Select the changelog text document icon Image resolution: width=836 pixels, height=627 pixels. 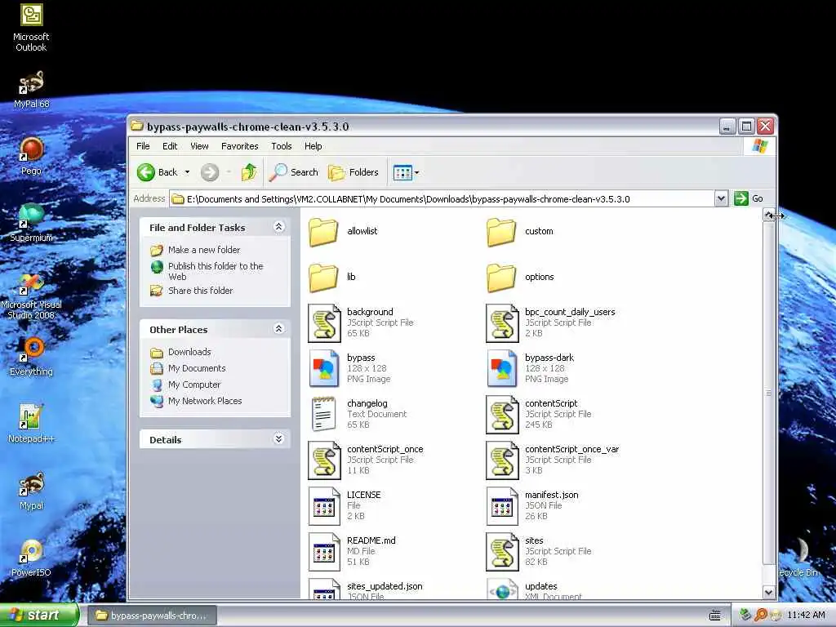click(323, 414)
